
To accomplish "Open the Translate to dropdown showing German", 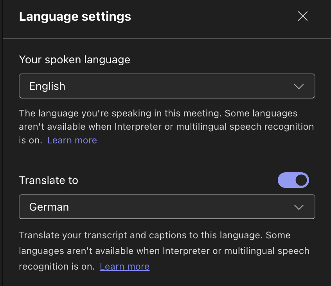I will pos(167,207).
